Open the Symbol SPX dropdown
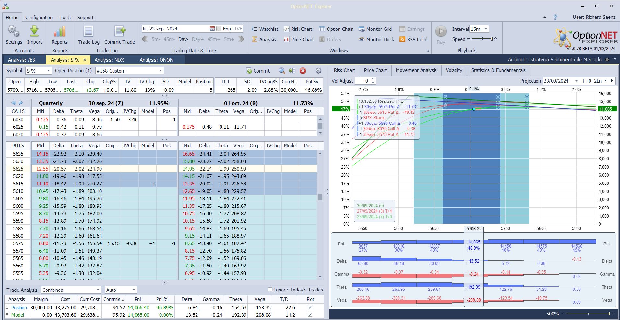 point(48,71)
